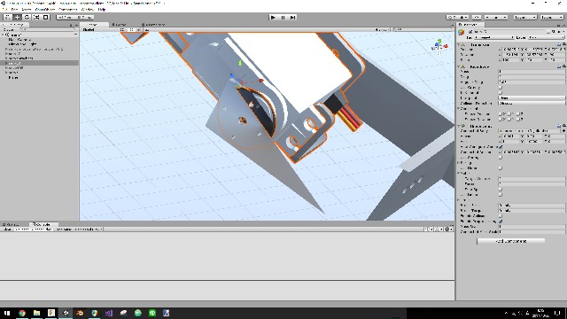567x319 pixels.
Task: Click the Pivot toggle button
Action: (x=66, y=17)
